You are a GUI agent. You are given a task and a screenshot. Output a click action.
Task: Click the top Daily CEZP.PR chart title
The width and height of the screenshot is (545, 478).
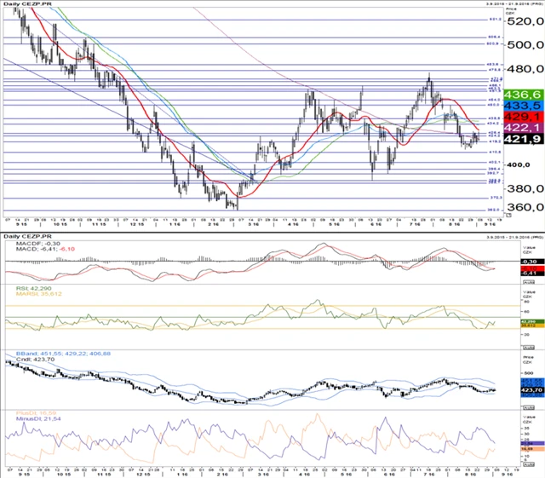click(x=26, y=5)
